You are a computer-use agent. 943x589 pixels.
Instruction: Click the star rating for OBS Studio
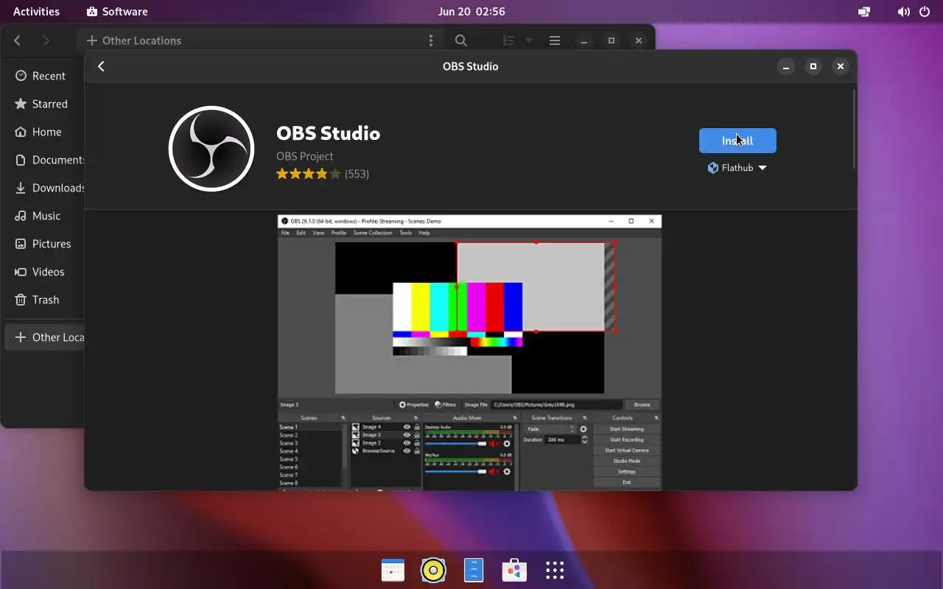(309, 174)
